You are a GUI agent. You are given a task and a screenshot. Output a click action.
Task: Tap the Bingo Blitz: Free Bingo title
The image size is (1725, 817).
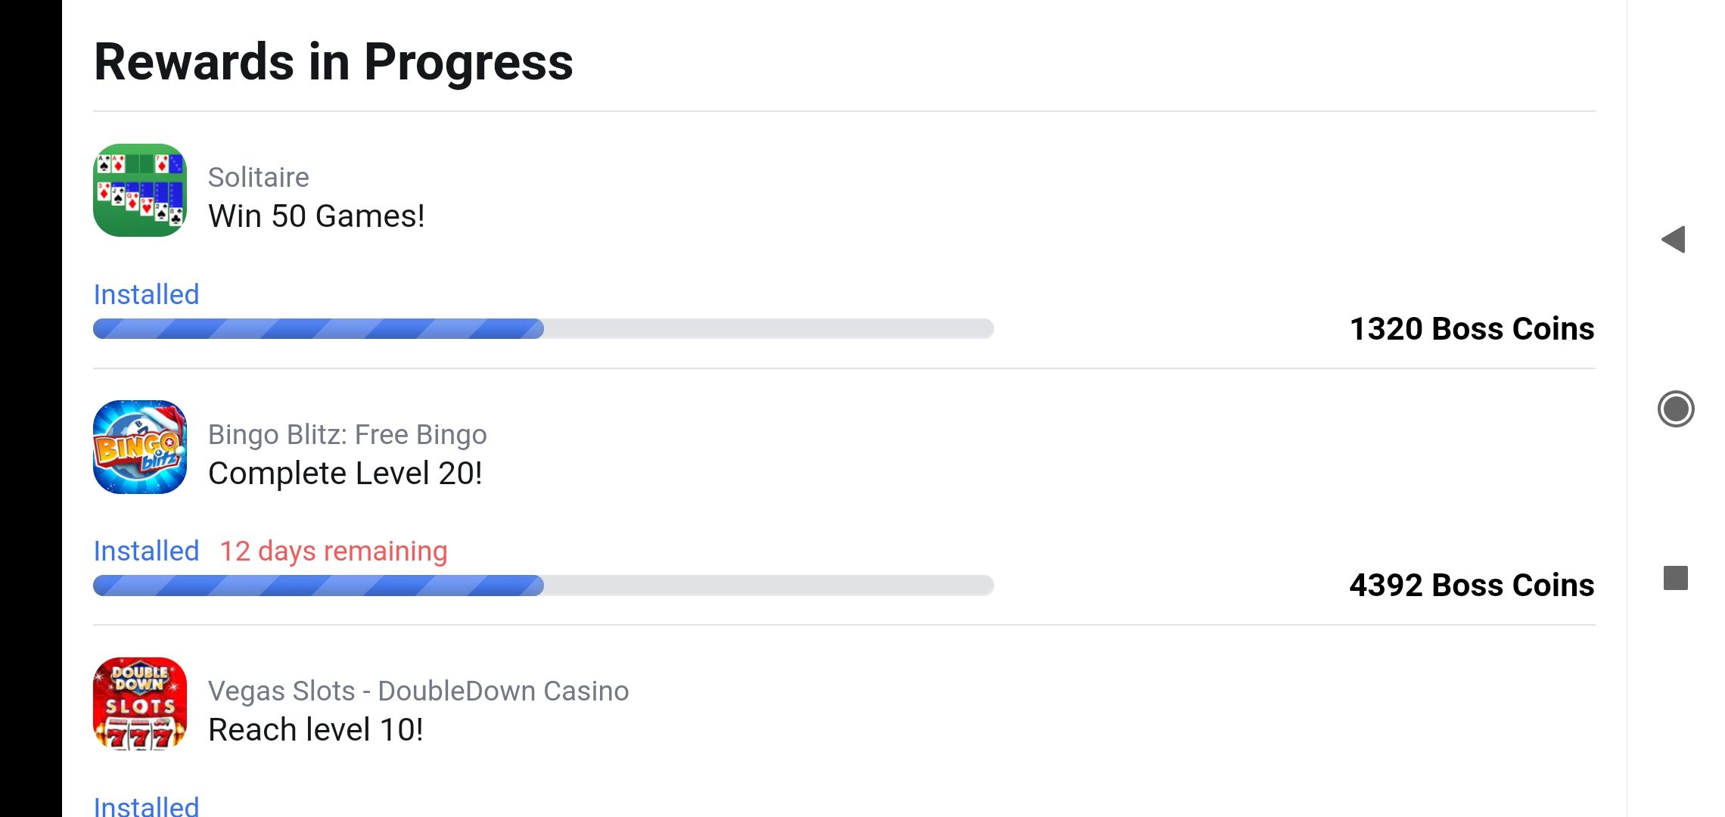click(347, 434)
